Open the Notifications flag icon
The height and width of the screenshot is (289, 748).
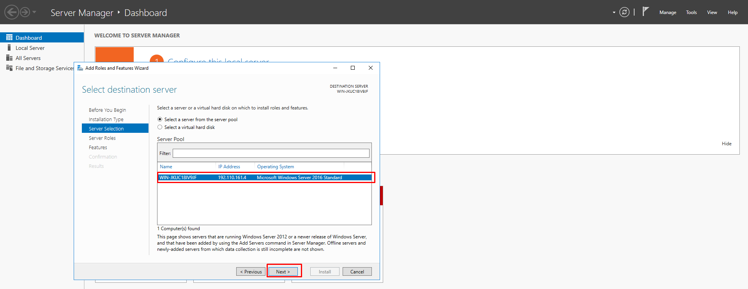[x=646, y=11]
